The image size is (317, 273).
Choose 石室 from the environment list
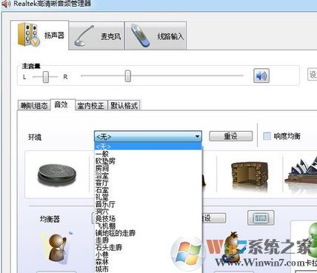tap(148, 190)
